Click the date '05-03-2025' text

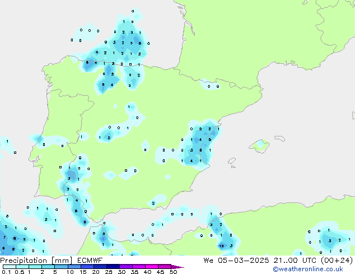pyautogui.click(x=244, y=261)
